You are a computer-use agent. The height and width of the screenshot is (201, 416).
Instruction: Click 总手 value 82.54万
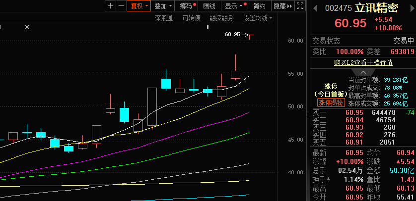click(x=351, y=170)
